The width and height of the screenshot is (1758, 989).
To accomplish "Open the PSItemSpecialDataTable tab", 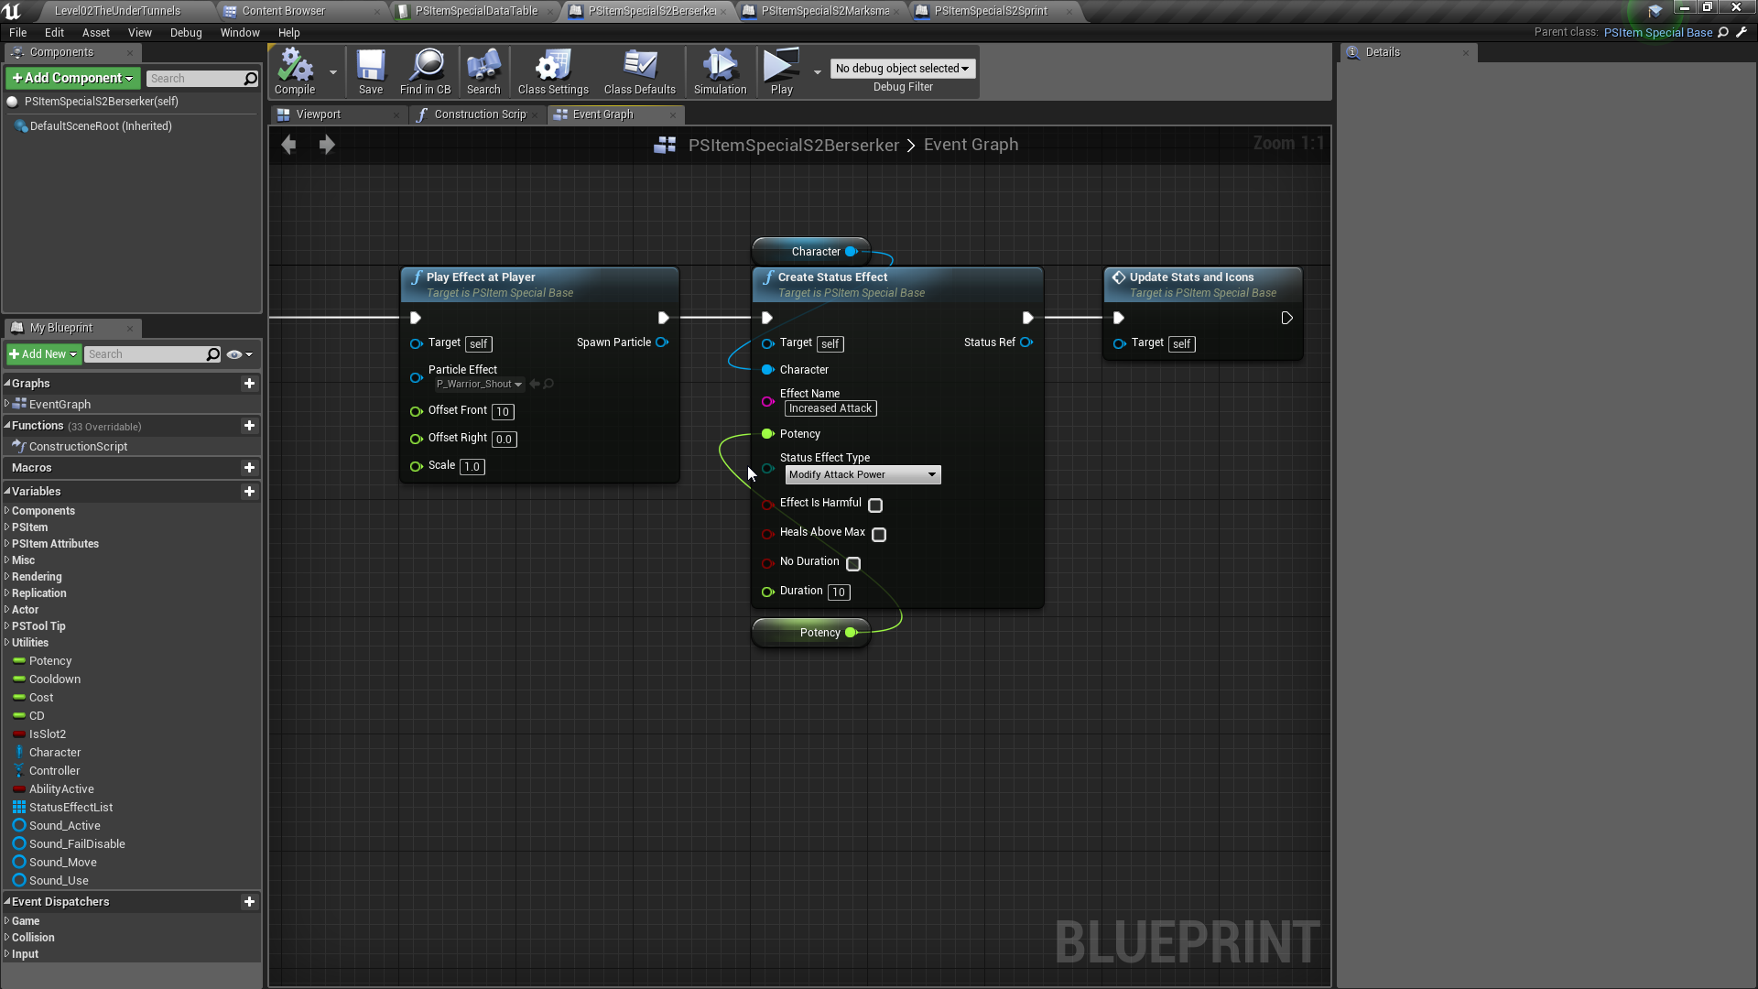I will click(x=476, y=11).
